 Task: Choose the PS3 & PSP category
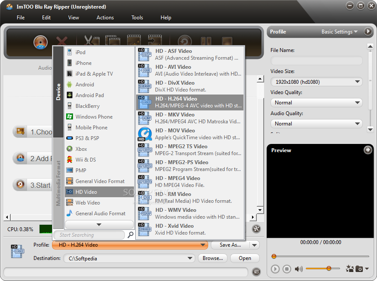[99, 138]
